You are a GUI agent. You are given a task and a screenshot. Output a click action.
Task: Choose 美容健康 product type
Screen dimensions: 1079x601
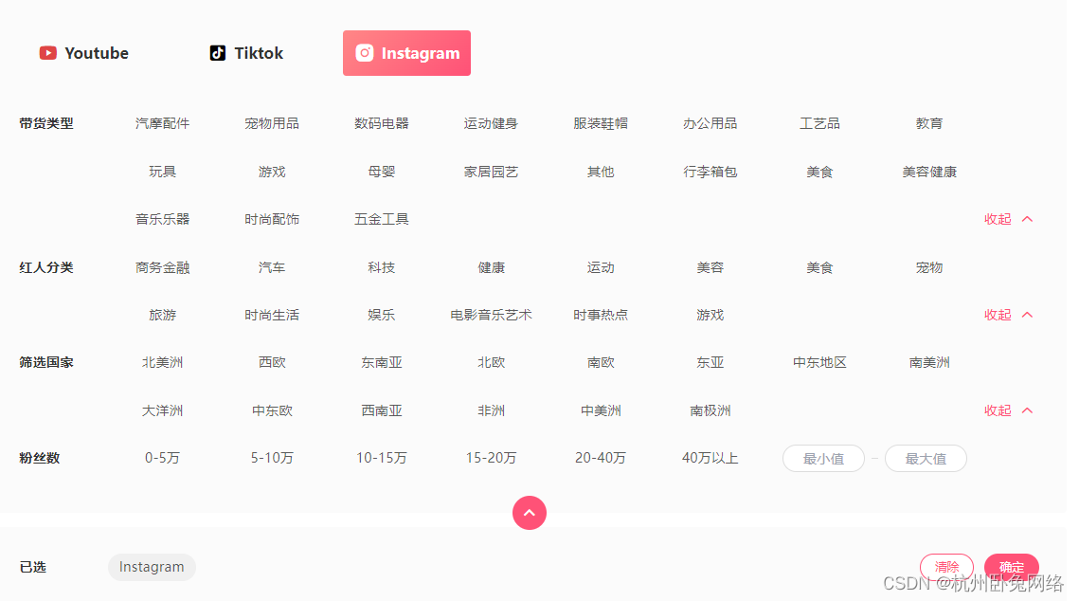tap(929, 172)
